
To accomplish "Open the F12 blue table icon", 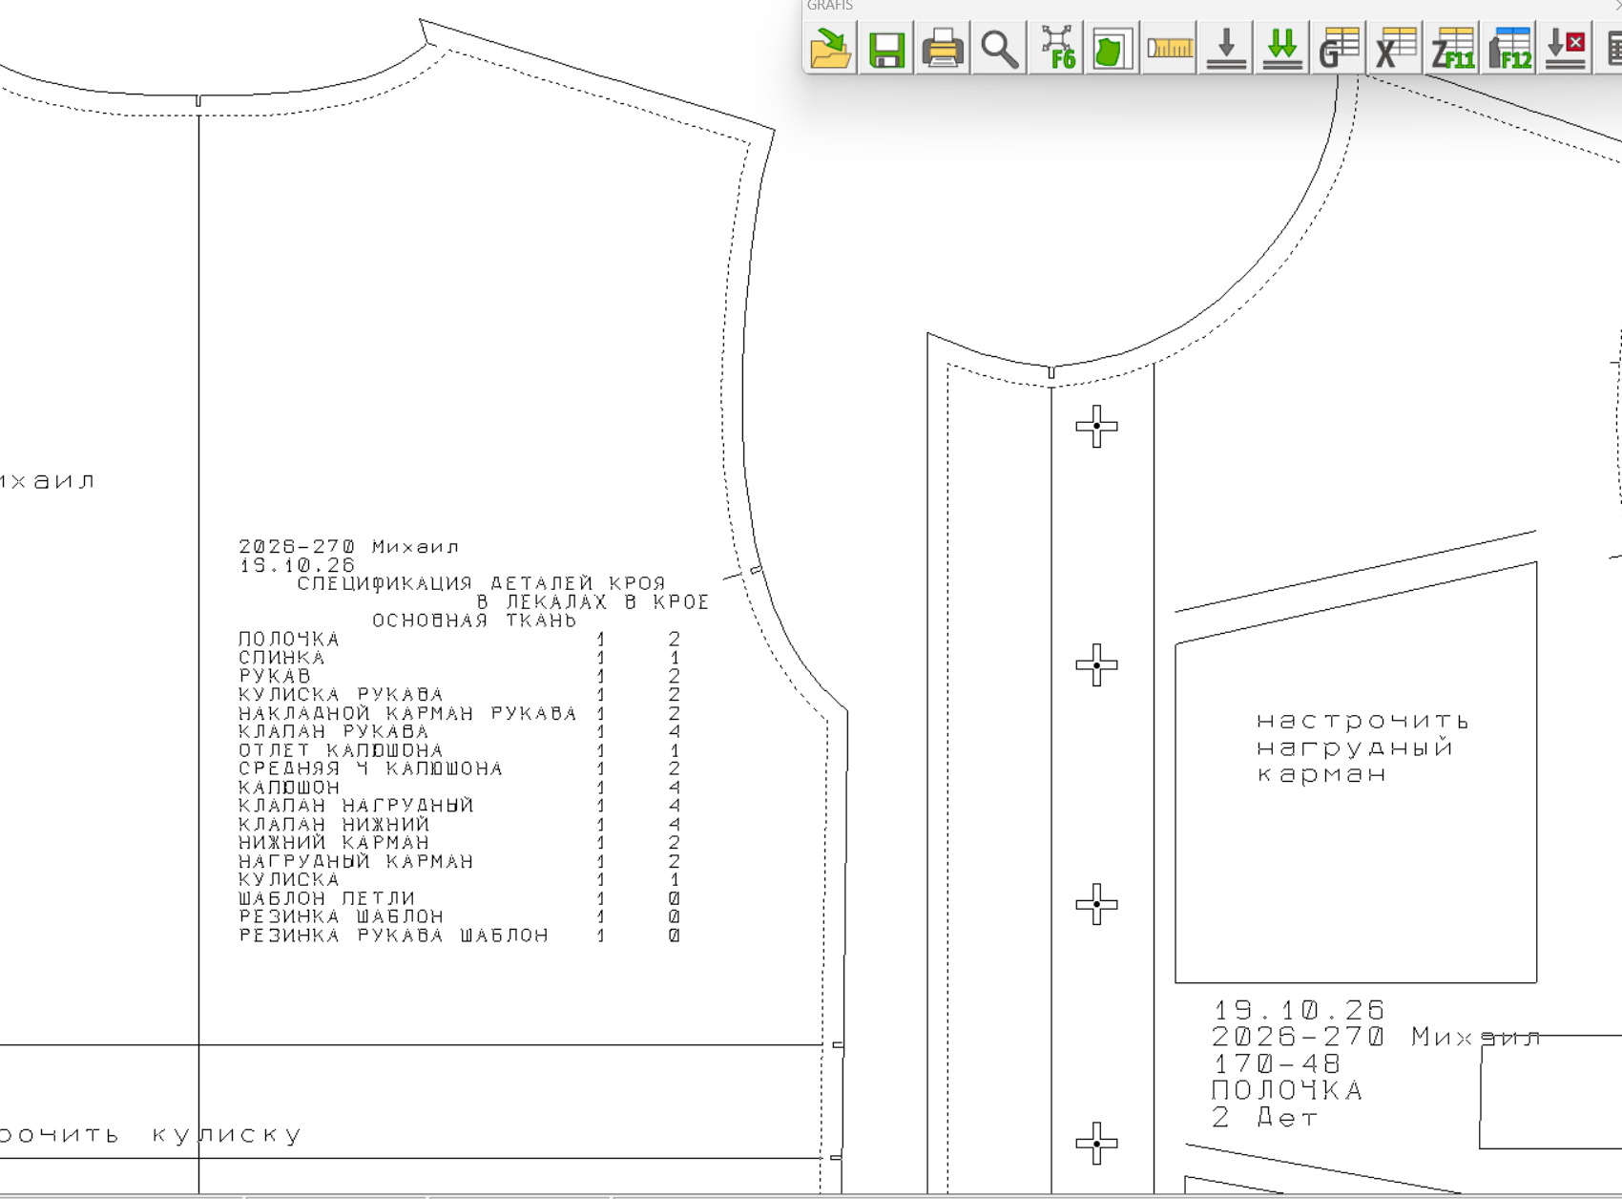I will pos(1509,48).
